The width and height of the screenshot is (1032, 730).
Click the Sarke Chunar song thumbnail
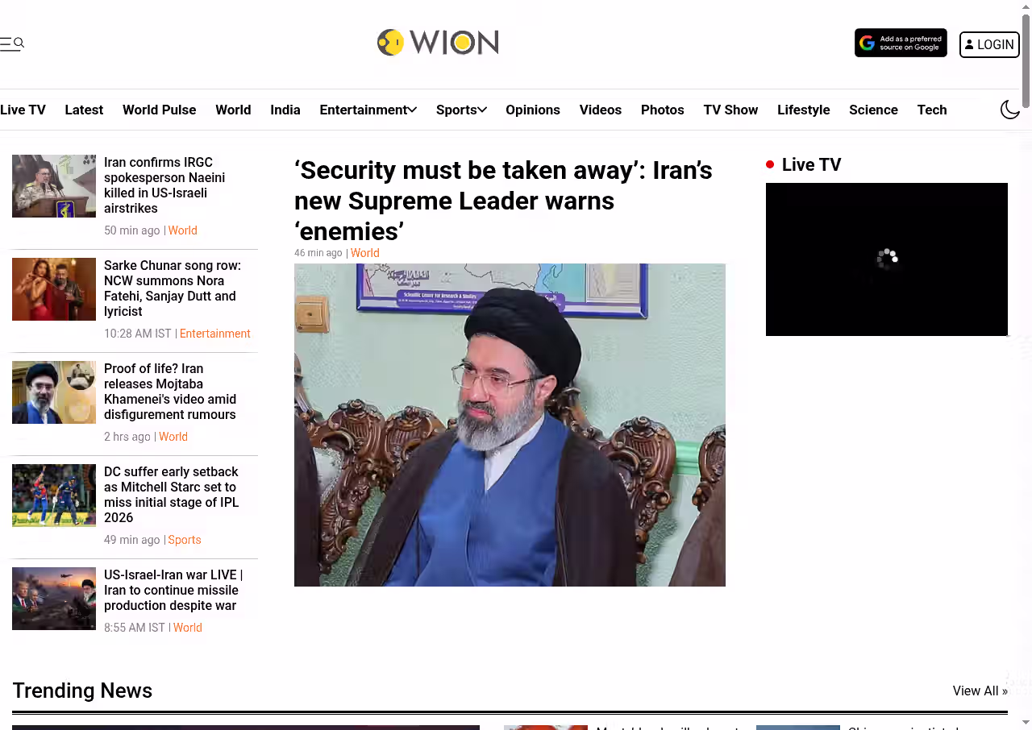click(54, 289)
